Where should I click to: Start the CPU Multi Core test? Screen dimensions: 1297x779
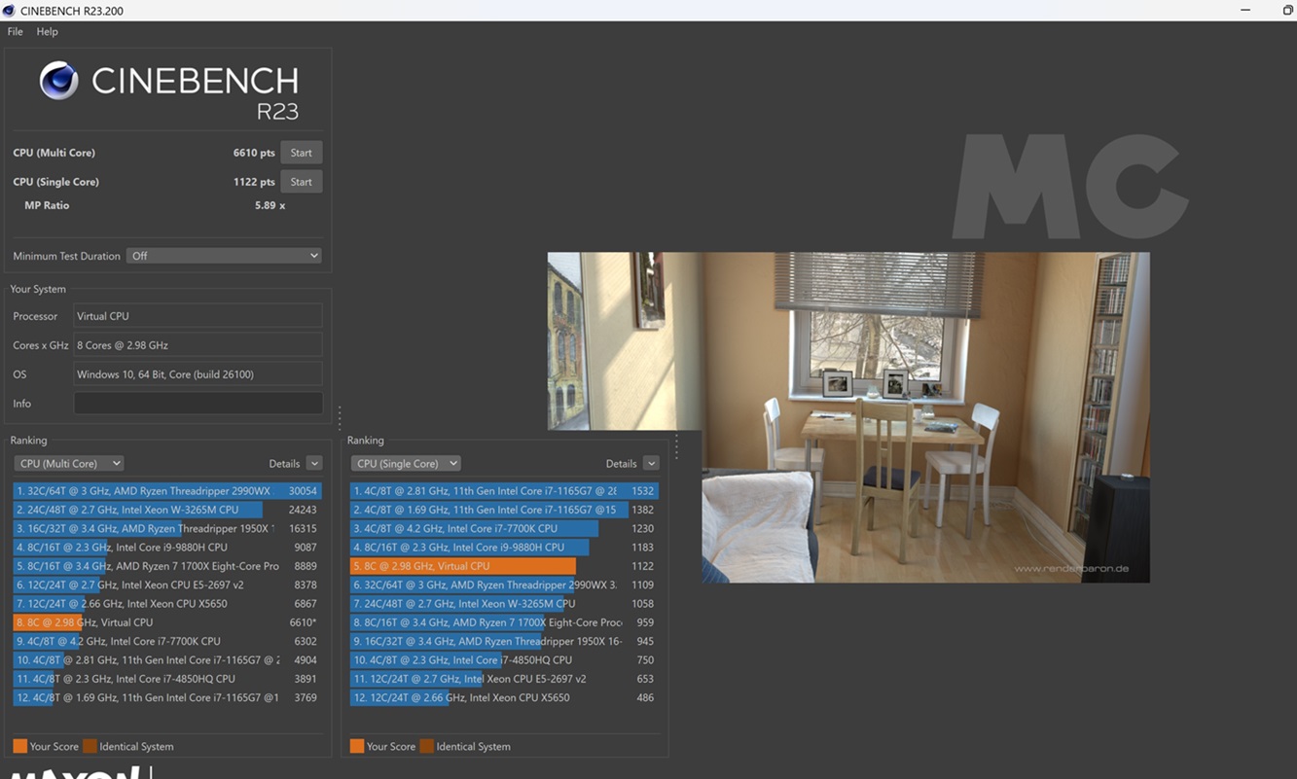[301, 153]
